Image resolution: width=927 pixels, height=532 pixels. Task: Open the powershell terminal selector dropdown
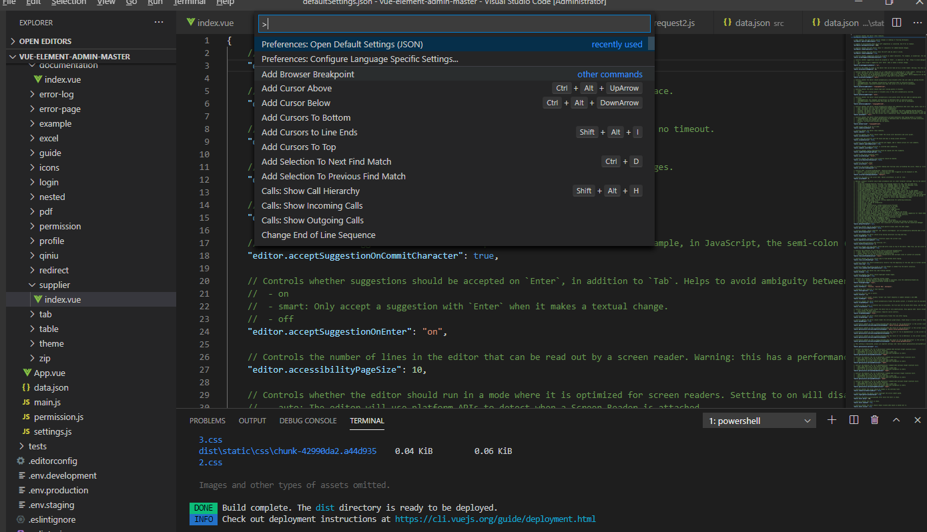(x=759, y=421)
